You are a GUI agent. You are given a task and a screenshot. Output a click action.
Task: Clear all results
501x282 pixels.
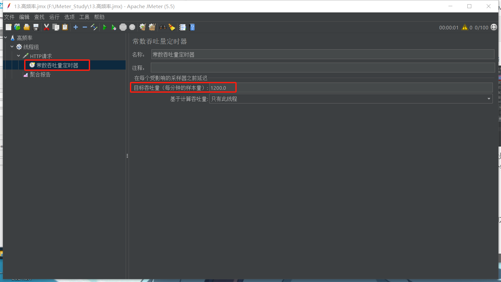[x=152, y=27]
